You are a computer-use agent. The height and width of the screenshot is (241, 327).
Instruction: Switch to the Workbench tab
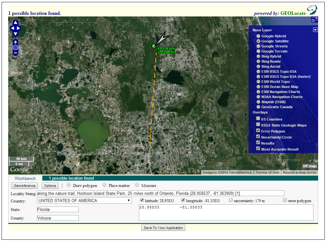25,178
